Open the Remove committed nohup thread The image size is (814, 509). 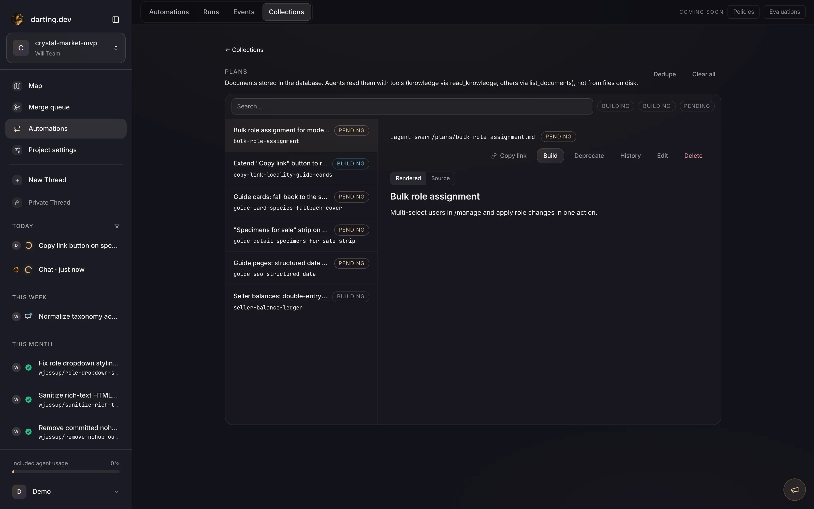[66, 432]
